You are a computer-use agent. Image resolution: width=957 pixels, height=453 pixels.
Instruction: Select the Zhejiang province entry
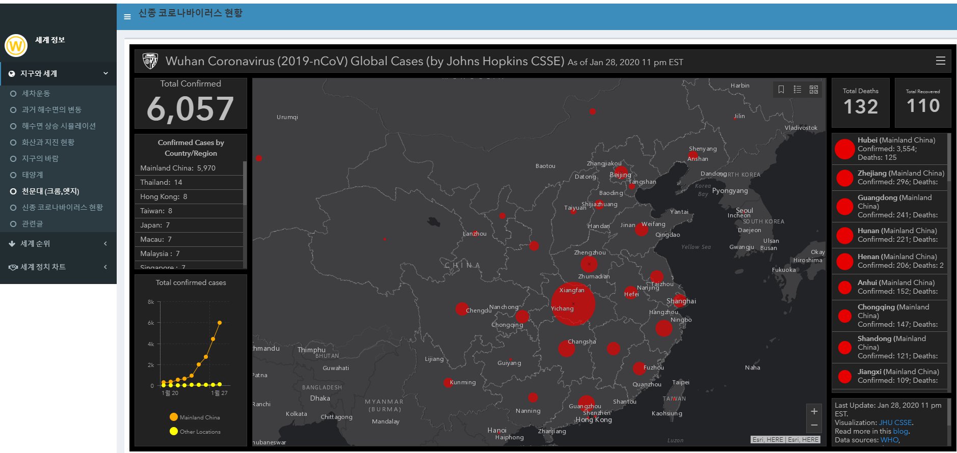point(890,178)
